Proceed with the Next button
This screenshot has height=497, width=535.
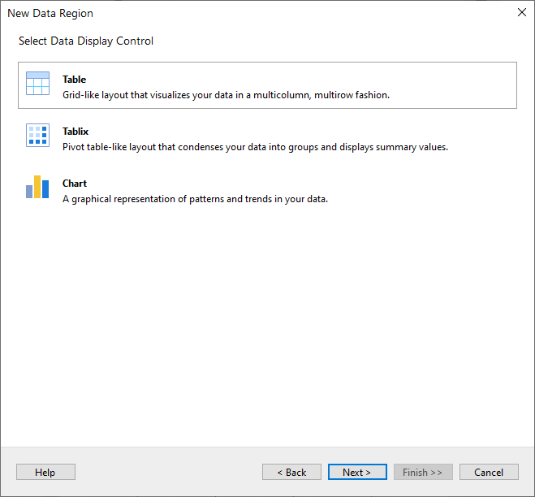357,472
